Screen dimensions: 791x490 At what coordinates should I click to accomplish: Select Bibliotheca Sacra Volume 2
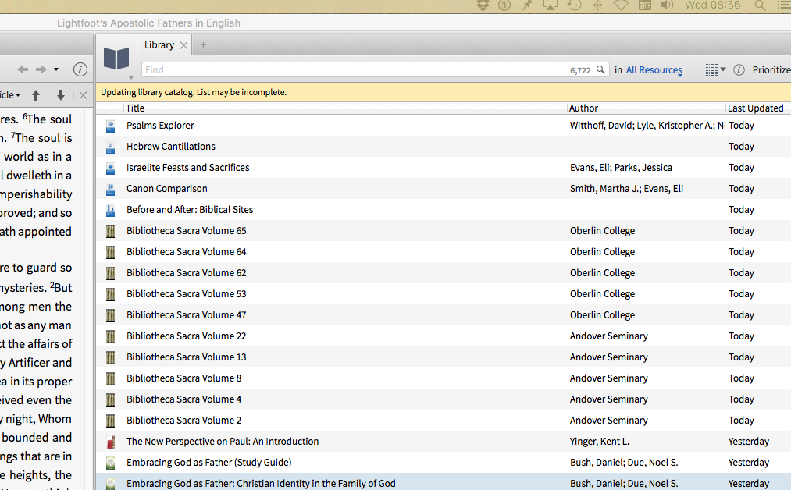pyautogui.click(x=183, y=421)
